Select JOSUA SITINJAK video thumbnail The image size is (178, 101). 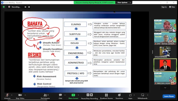165,52
